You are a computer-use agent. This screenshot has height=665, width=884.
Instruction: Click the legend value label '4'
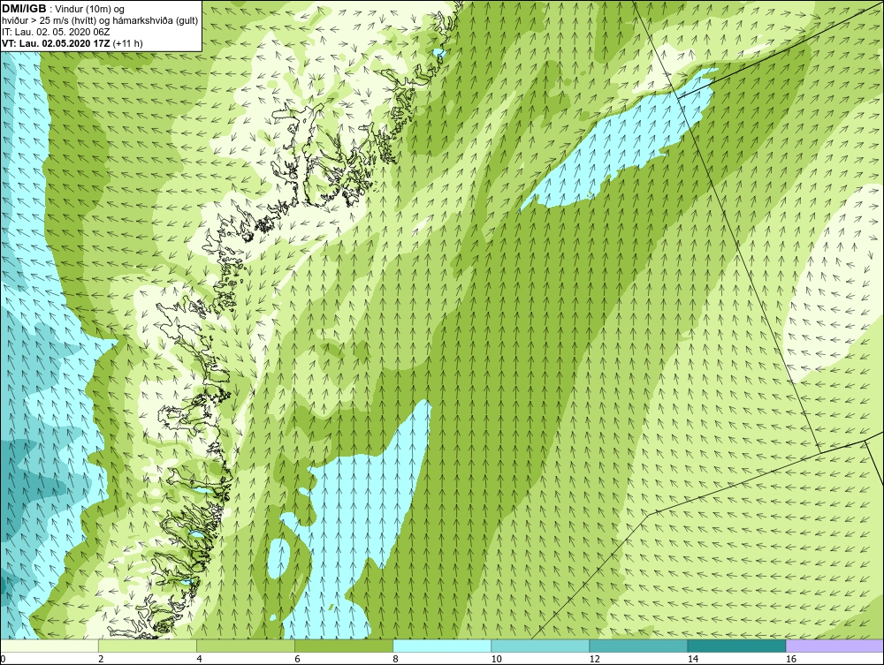point(199,659)
